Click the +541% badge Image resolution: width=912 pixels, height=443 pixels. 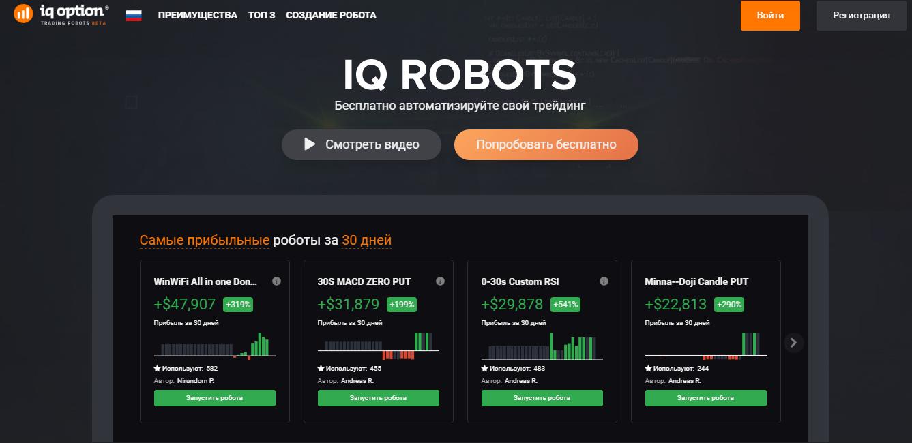tap(565, 305)
